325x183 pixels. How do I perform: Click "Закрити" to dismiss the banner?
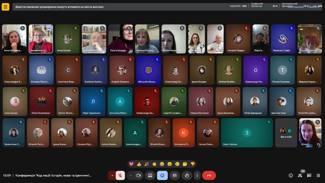tap(314, 7)
